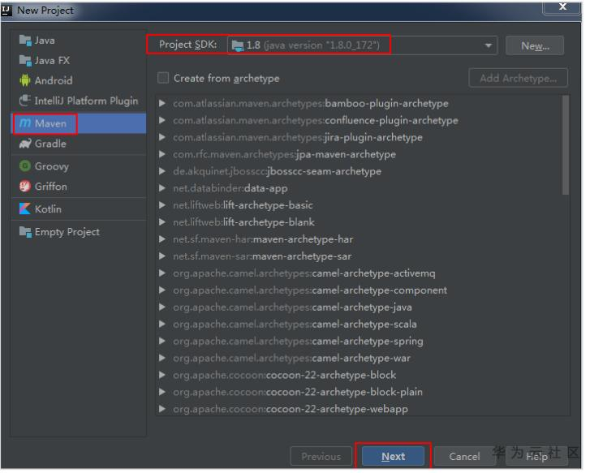Click the Cancel button

[464, 456]
